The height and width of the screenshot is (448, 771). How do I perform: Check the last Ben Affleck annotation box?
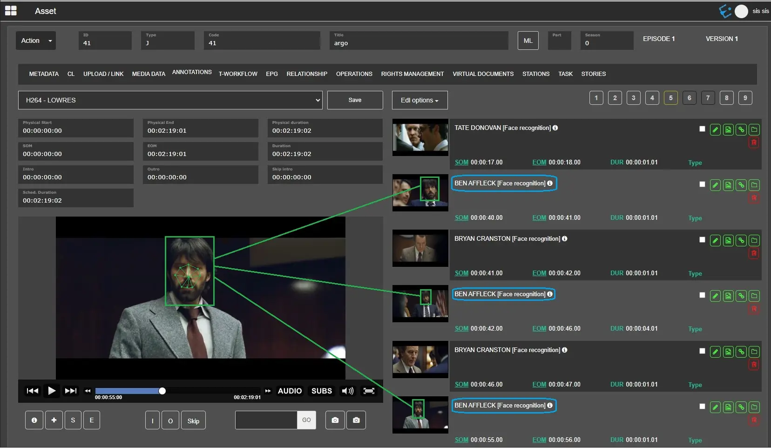702,407
